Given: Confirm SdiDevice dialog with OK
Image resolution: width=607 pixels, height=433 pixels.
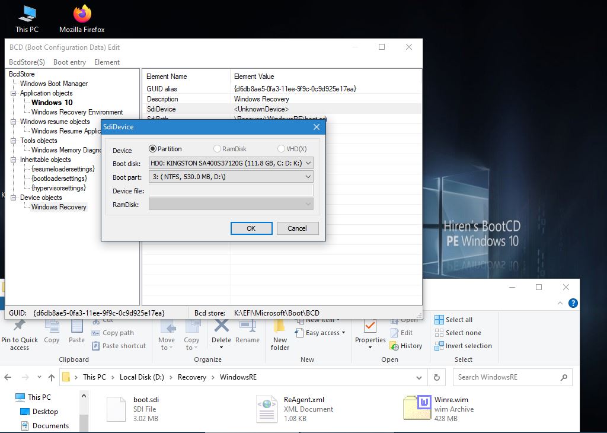Looking at the screenshot, I should 251,228.
